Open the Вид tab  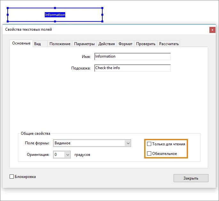[40, 44]
